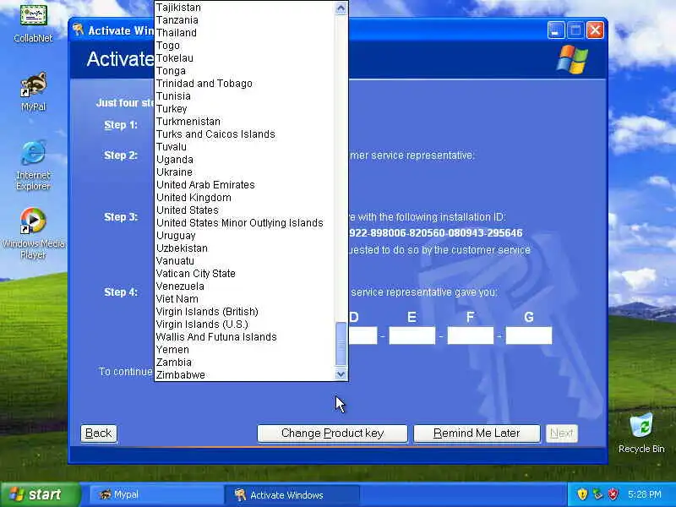676x507 pixels.
Task: Select Turks and Caicos Islands entry
Action: click(244, 134)
